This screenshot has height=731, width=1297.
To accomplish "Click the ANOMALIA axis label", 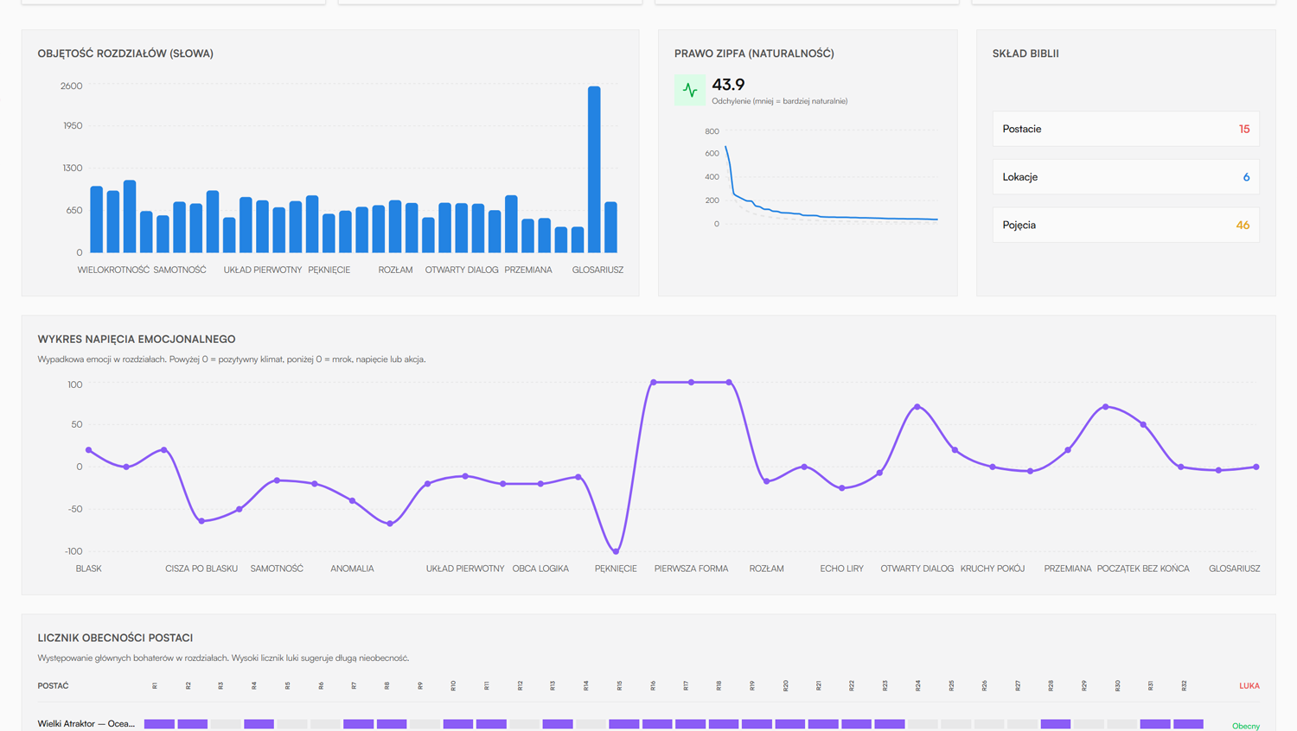I will point(352,569).
